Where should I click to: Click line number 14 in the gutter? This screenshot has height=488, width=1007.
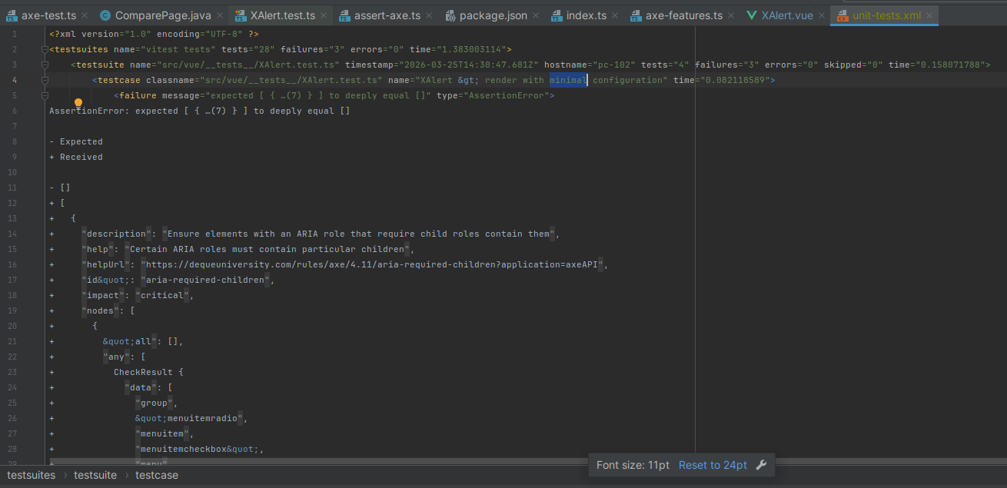coord(14,234)
